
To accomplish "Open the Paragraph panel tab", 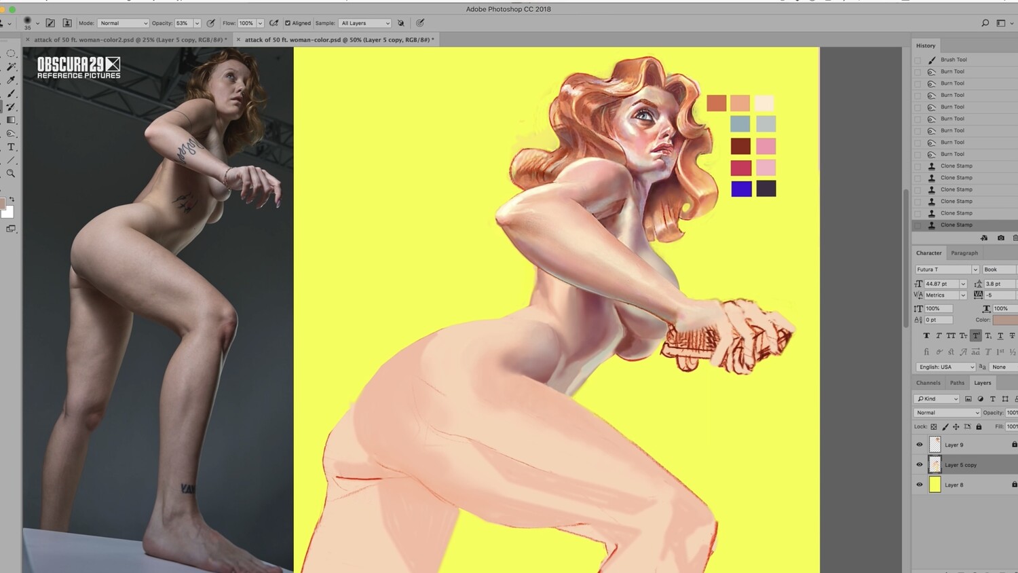I will [964, 253].
